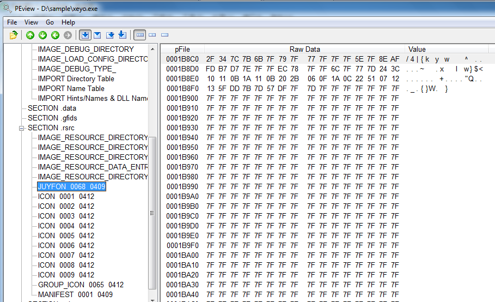This screenshot has height=302, width=495.
Task: Collapse the SECTION .rsrc tree node
Action: click(21, 128)
